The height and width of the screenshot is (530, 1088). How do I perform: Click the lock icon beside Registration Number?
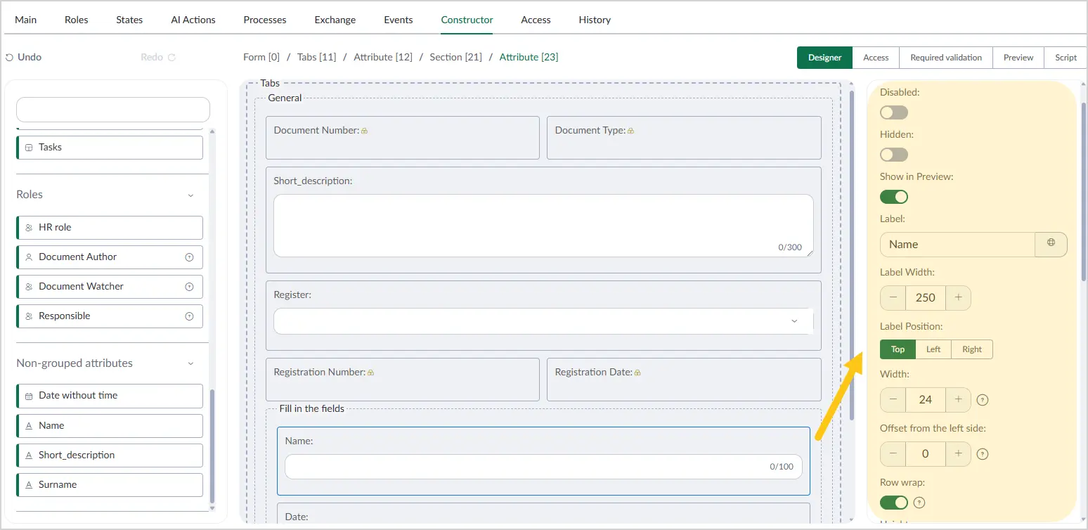click(370, 373)
